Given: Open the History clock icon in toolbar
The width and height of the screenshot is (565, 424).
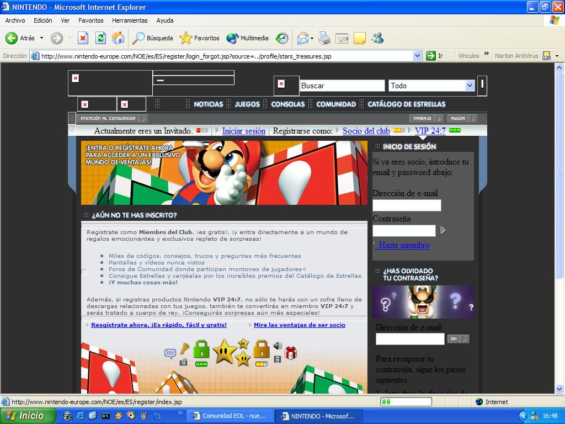Looking at the screenshot, I should pyautogui.click(x=282, y=38).
